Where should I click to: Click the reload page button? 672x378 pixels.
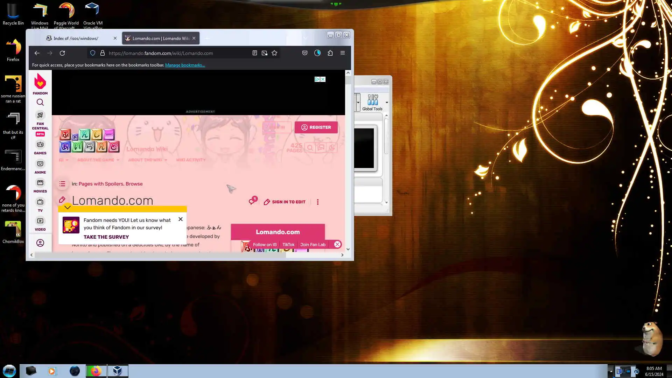point(62,53)
